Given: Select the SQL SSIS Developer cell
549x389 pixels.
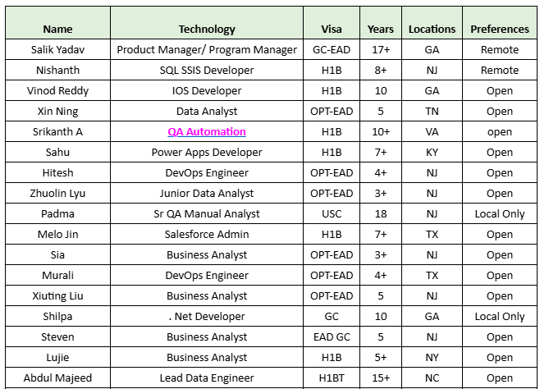Looking at the screenshot, I should click(x=207, y=70).
